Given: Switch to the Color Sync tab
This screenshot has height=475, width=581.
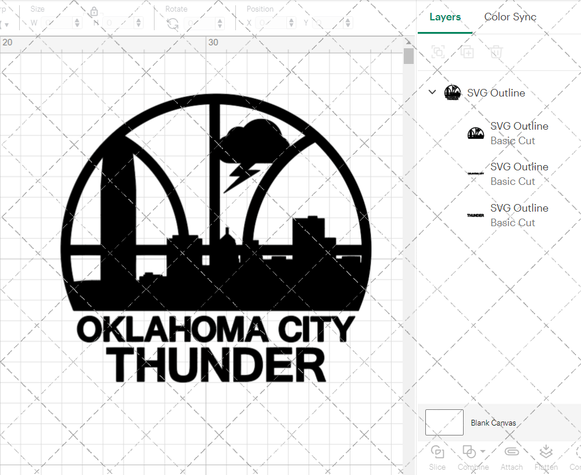Looking at the screenshot, I should [x=510, y=17].
